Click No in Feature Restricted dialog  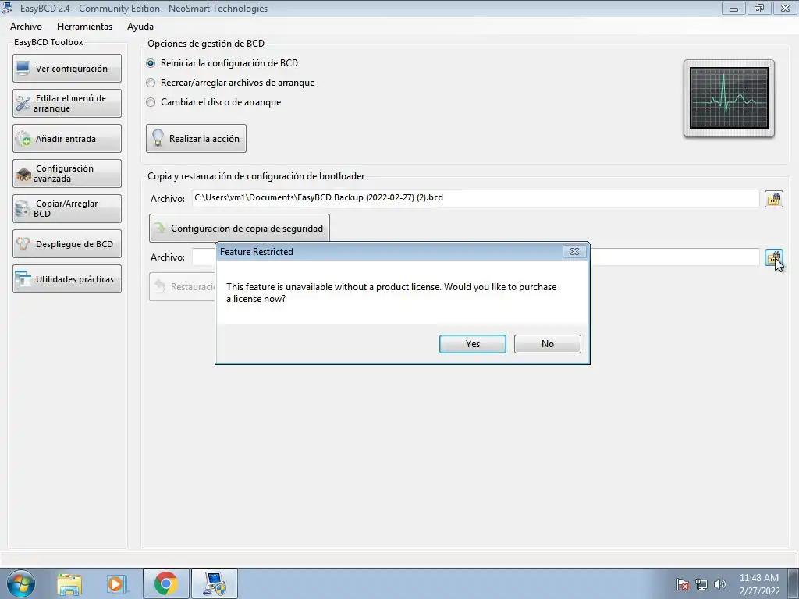click(547, 344)
